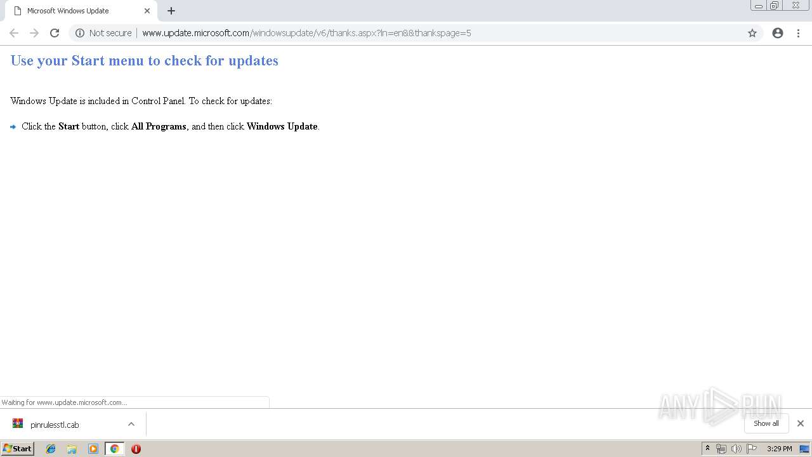Click the text "Windows Update is included in Control Panel"
812x457 pixels.
[98, 101]
